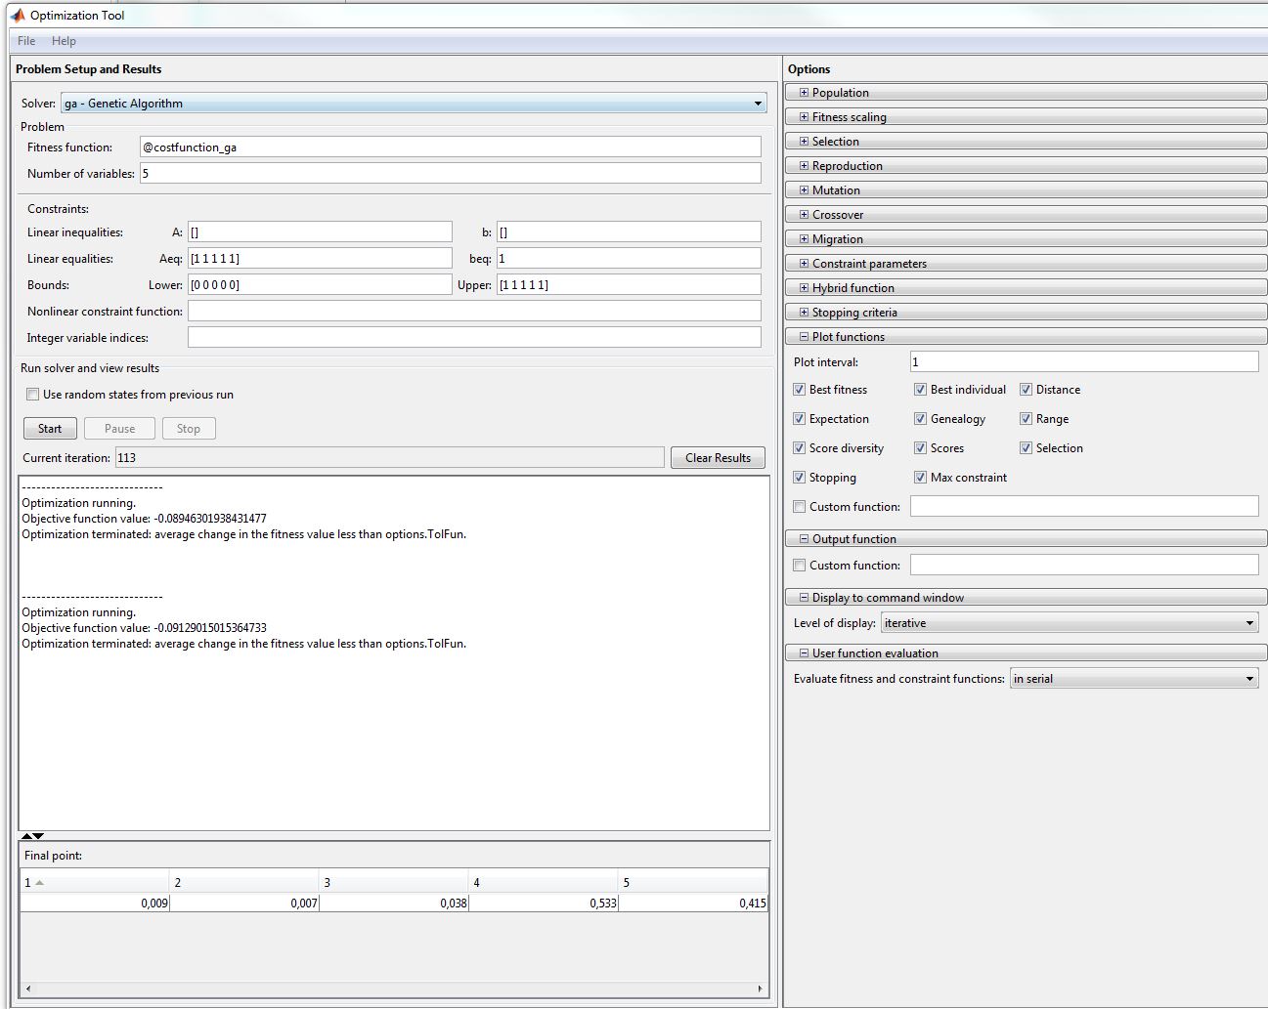
Task: Click the Fitness function input field
Action: click(450, 147)
